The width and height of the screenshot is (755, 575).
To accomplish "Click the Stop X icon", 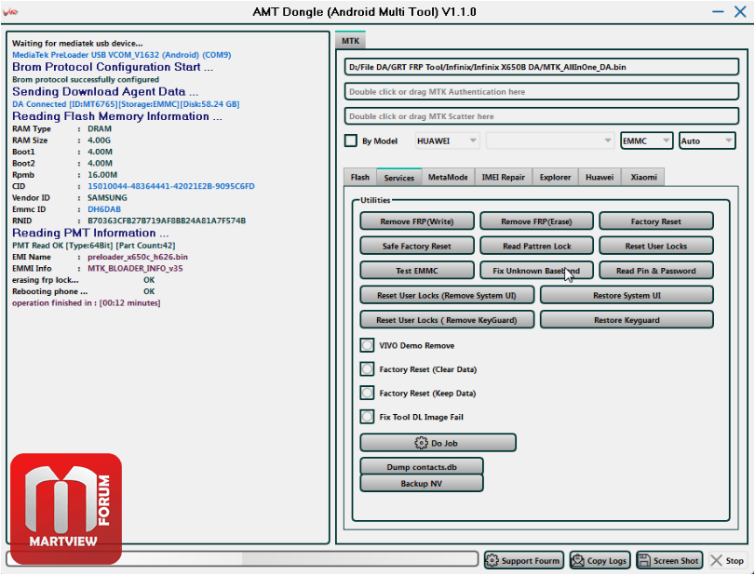I will pyautogui.click(x=717, y=560).
